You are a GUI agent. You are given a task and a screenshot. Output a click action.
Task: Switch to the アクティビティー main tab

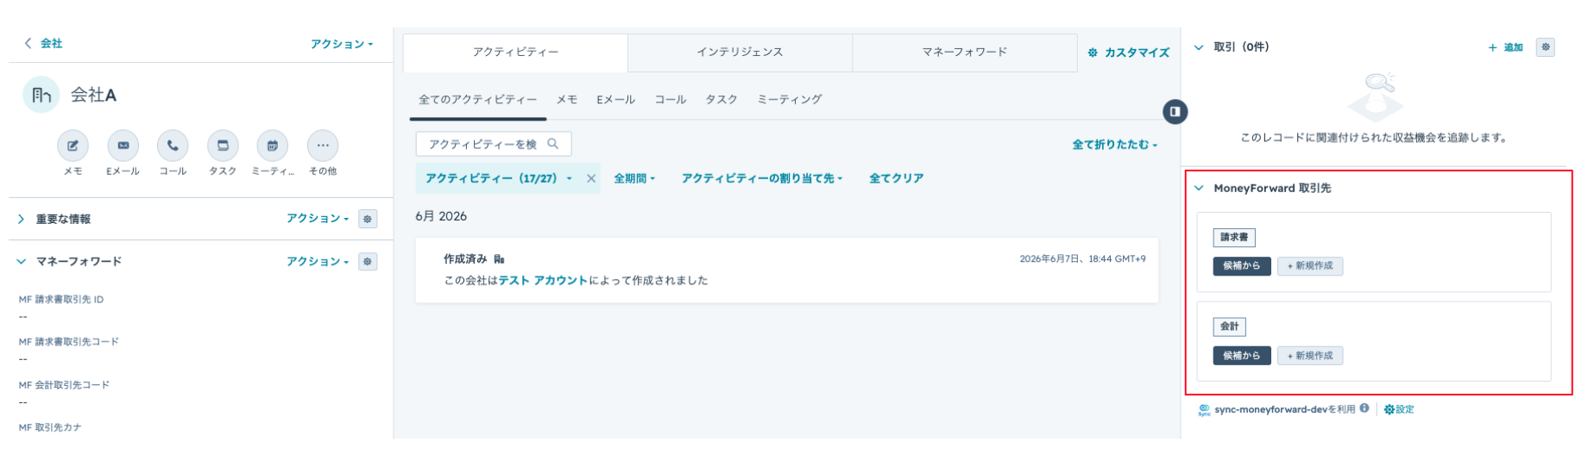click(515, 53)
